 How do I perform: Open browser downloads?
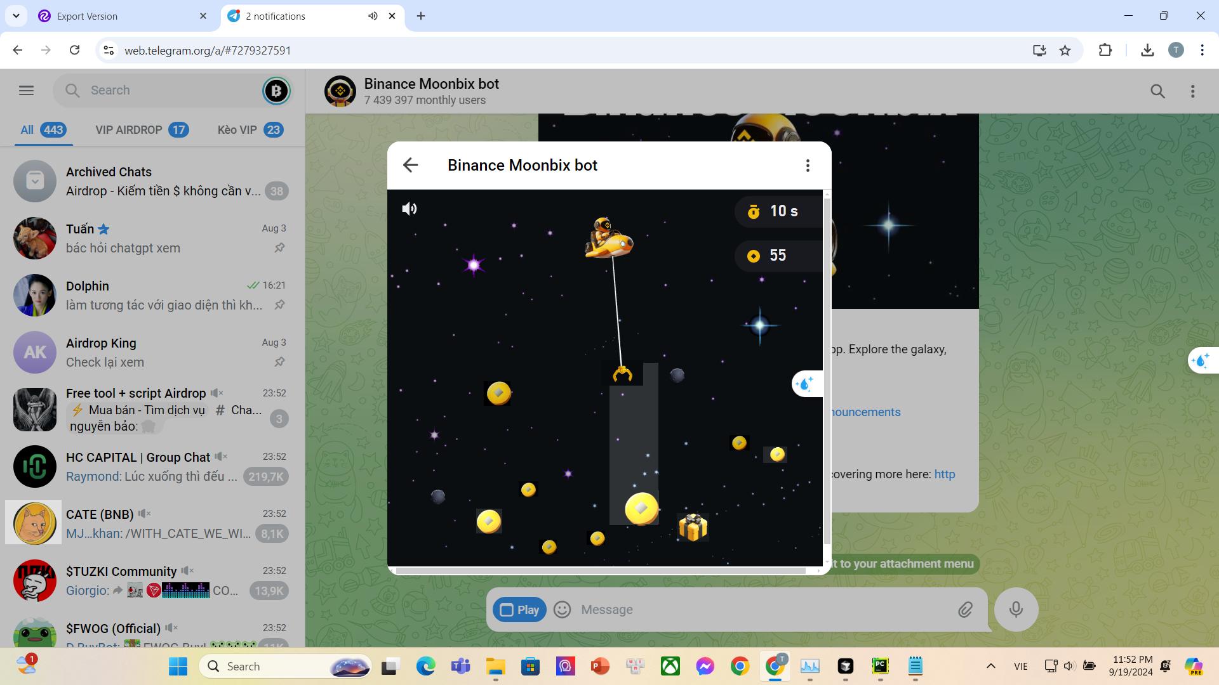(1147, 50)
